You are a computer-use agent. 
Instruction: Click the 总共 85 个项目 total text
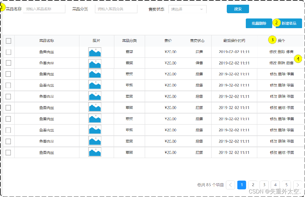[210, 185]
